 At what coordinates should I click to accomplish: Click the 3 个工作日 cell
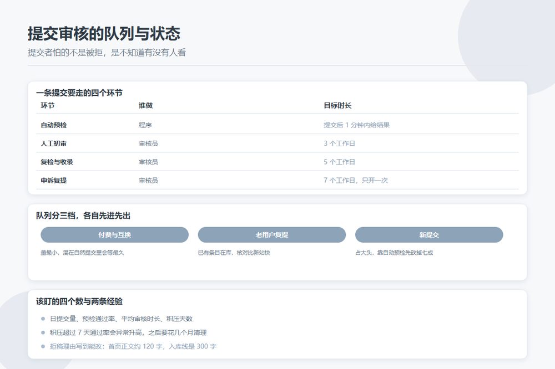(x=339, y=143)
